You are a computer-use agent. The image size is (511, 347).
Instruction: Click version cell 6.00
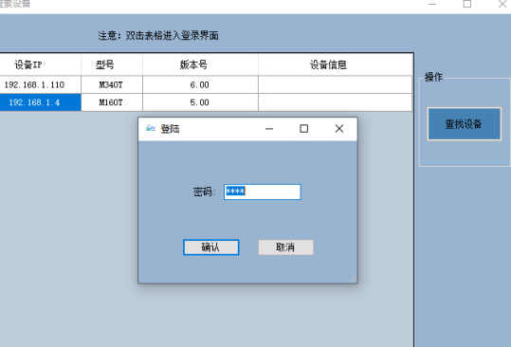point(200,84)
